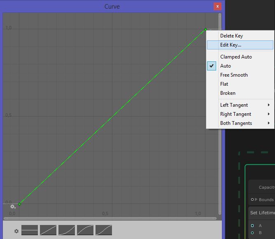Viewport: 275px width, 239px height.
Task: Click the A input port circle
Action: click(x=252, y=226)
